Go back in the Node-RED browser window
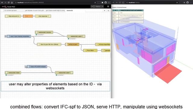 (2, 2)
